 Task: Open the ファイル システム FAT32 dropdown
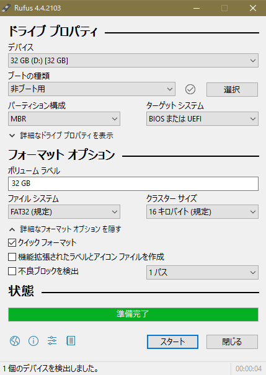[x=64, y=211]
